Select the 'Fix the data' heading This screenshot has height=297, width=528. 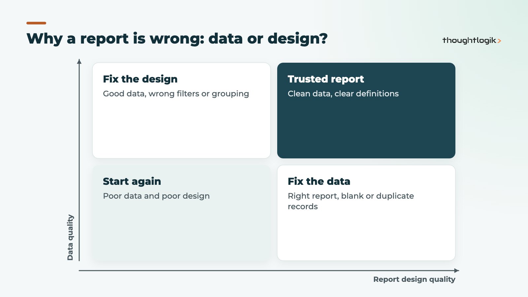(x=319, y=181)
